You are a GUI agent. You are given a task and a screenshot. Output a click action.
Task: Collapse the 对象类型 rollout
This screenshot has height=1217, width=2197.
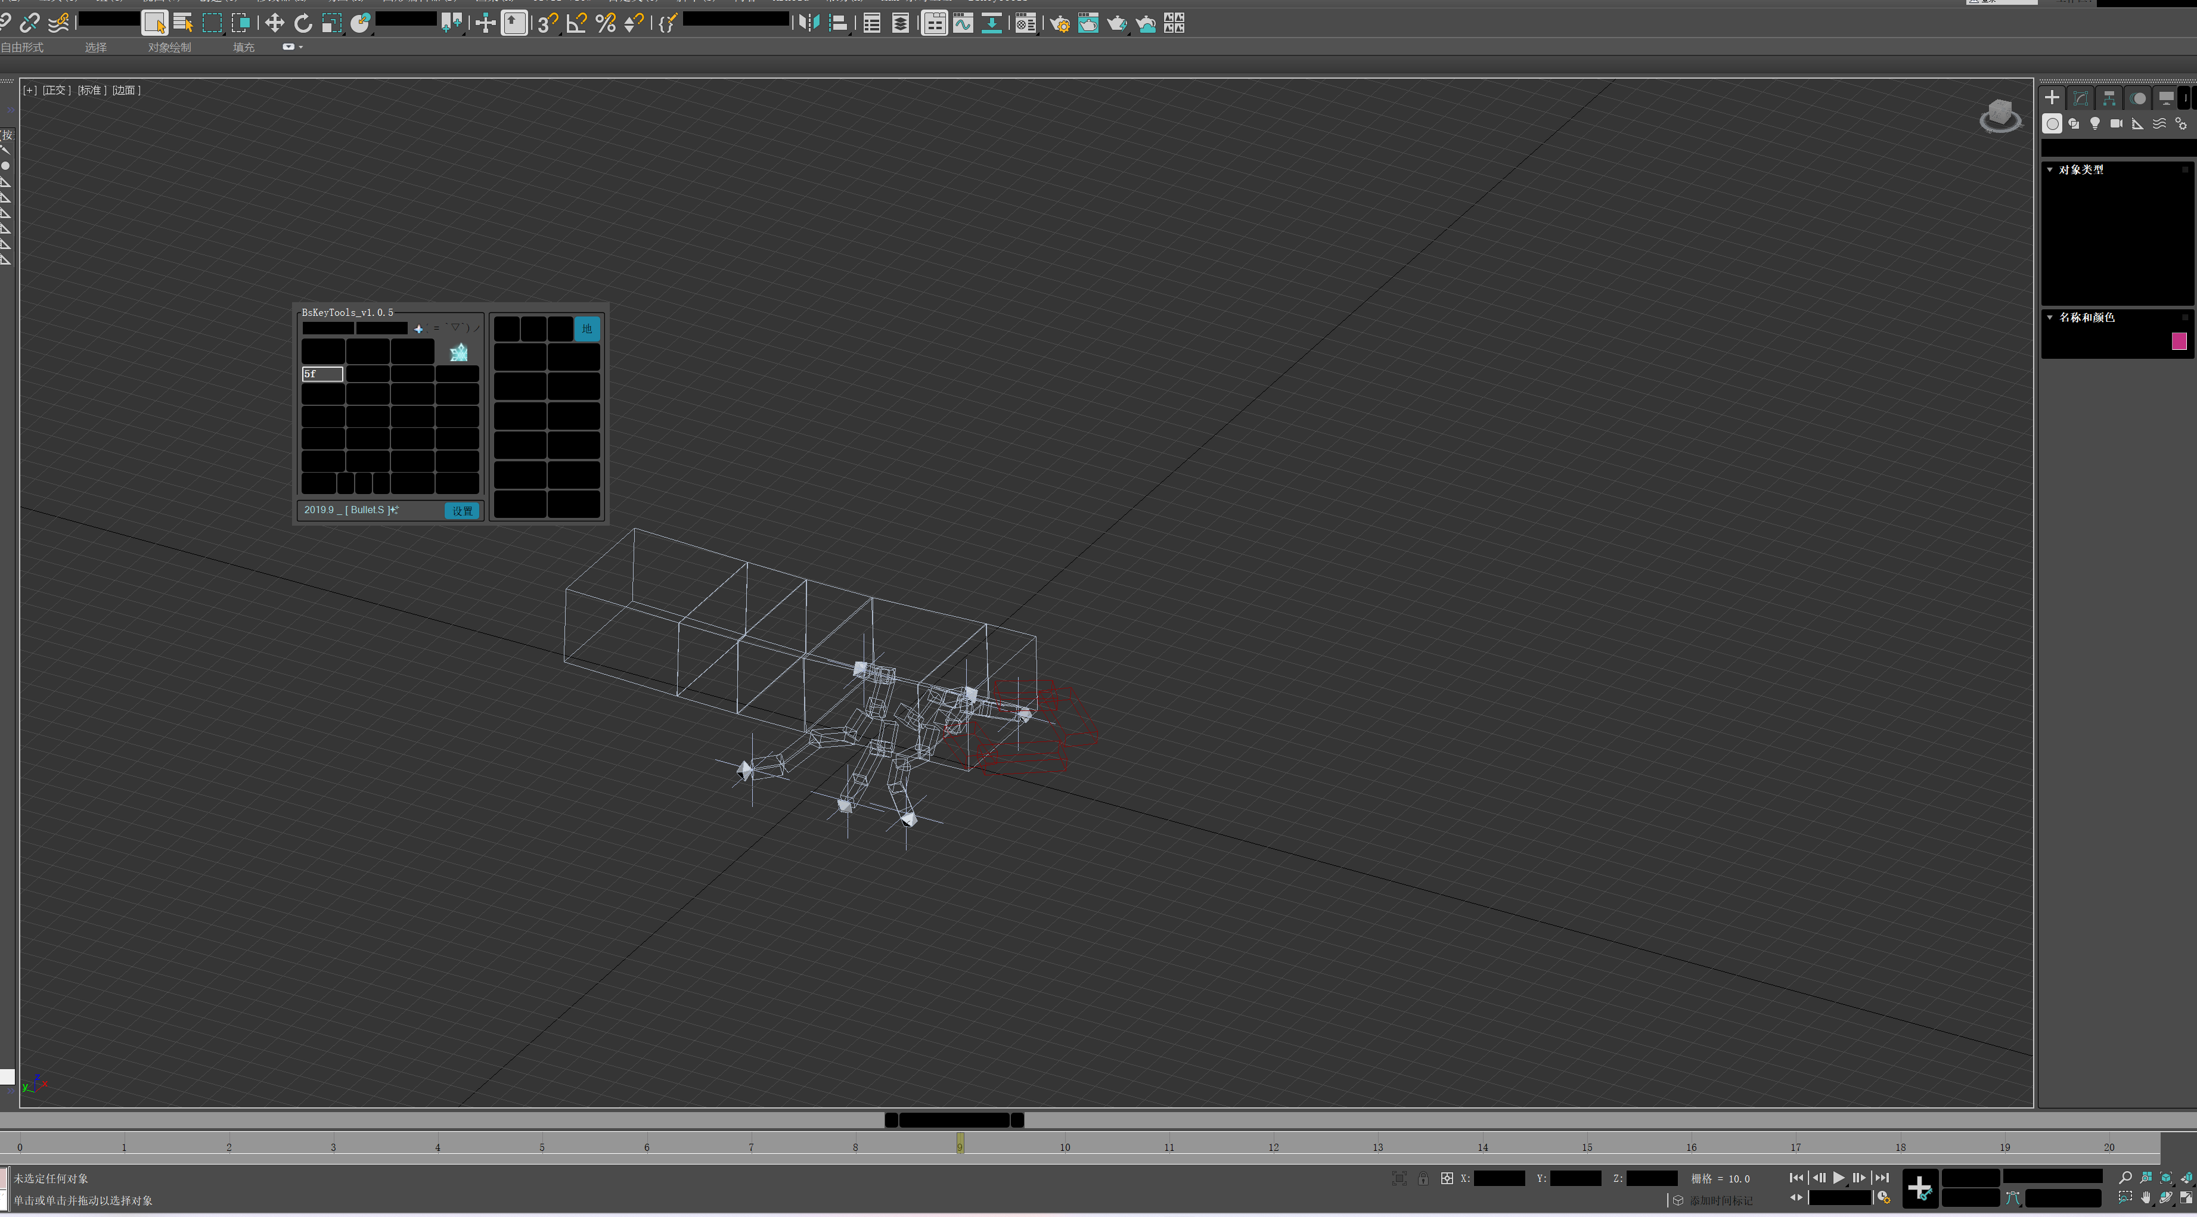click(2050, 170)
